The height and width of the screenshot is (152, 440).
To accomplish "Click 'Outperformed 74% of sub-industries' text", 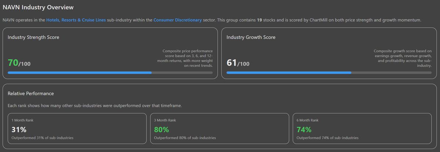I will pyautogui.click(x=327, y=138).
